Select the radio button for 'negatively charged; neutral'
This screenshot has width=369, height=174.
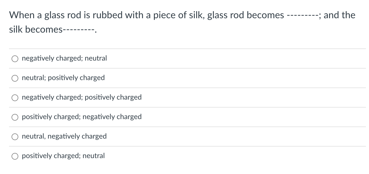(15, 59)
